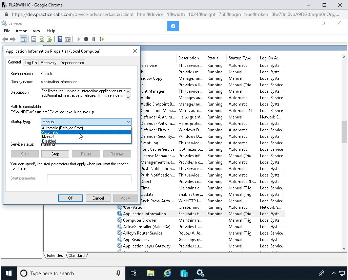
Task: Pick Manual in the startup type list
Action: coord(86,137)
